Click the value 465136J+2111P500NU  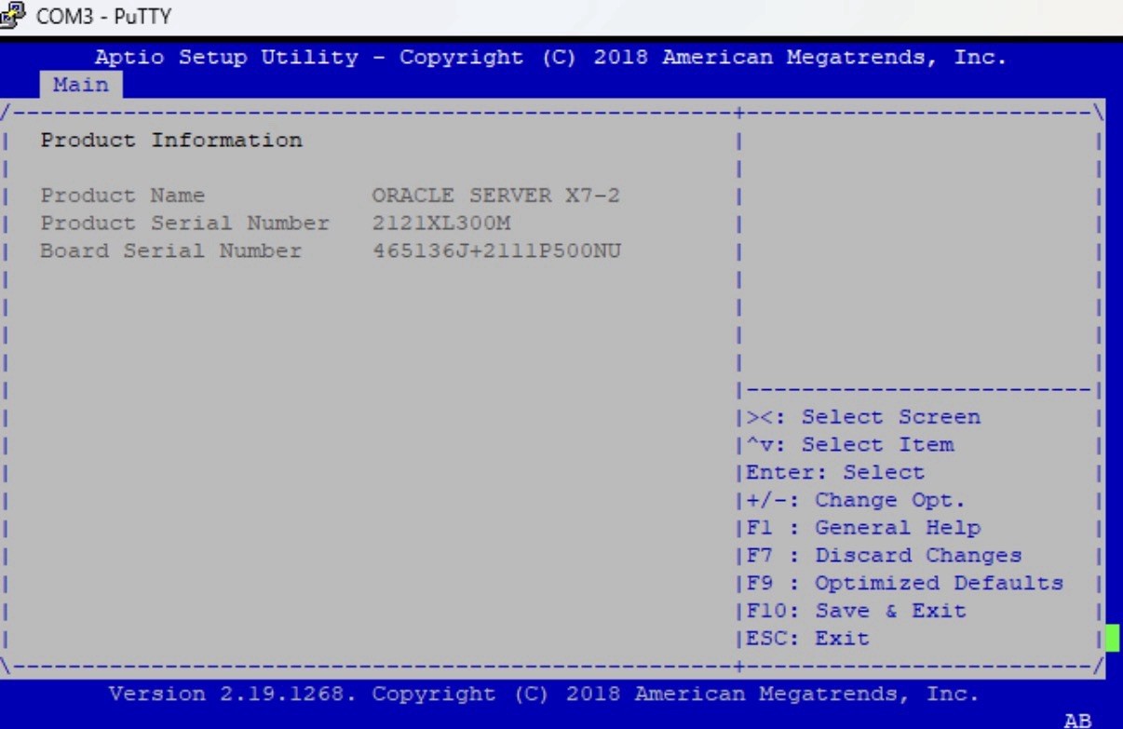(x=497, y=251)
